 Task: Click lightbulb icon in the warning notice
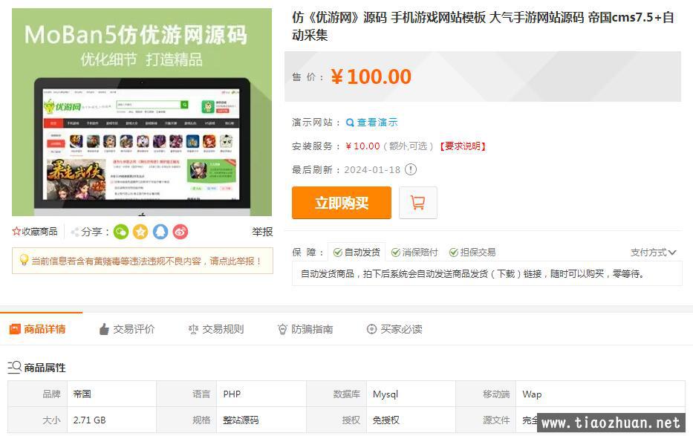pos(25,260)
